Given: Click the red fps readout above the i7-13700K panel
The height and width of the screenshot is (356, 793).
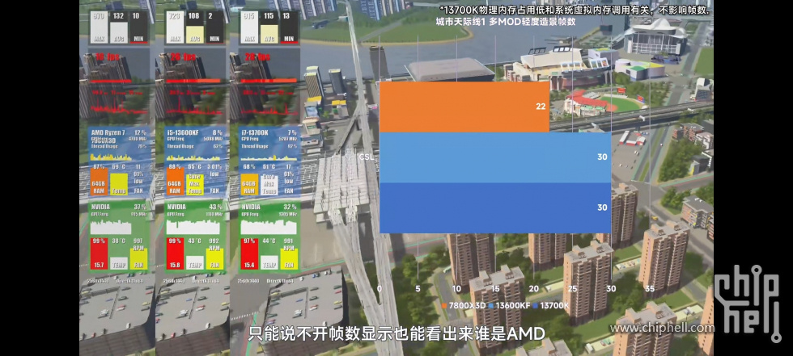Looking at the screenshot, I should (x=258, y=57).
